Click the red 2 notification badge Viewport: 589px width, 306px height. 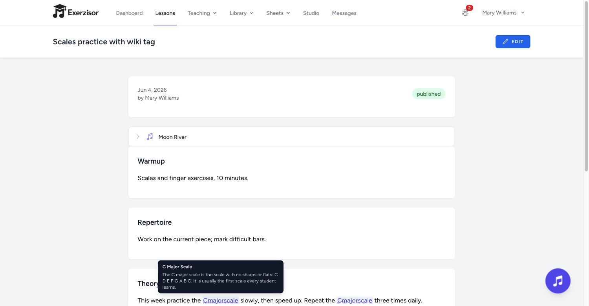coord(469,8)
